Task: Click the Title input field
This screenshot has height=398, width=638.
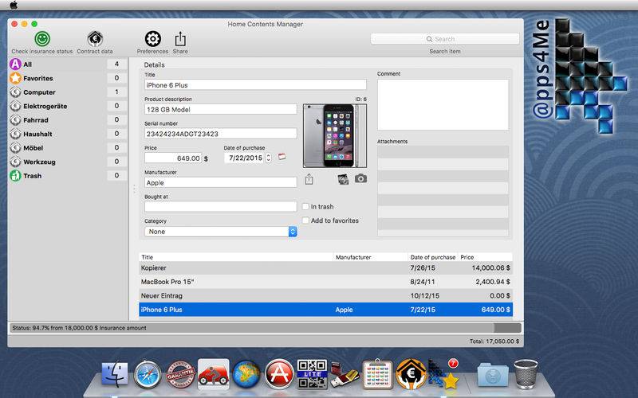Action: tap(255, 85)
